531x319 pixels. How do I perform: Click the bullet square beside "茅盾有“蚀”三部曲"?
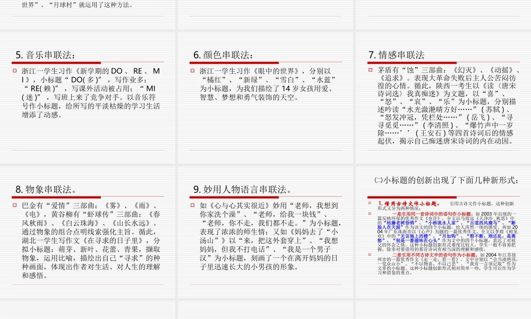coord(370,70)
